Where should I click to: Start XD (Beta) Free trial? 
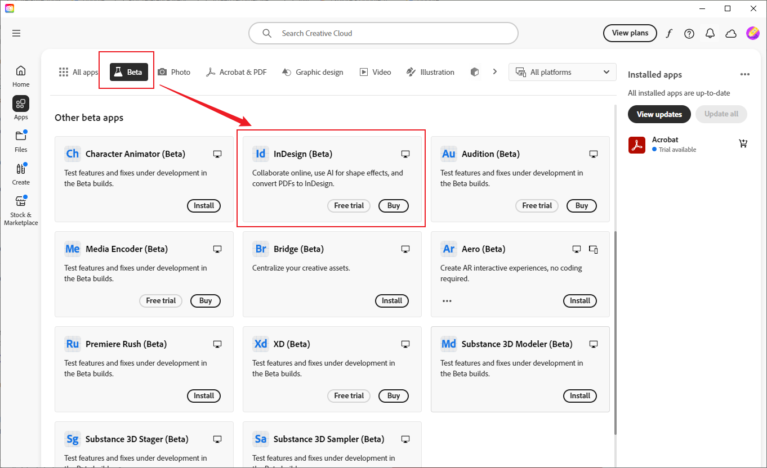pyautogui.click(x=349, y=396)
